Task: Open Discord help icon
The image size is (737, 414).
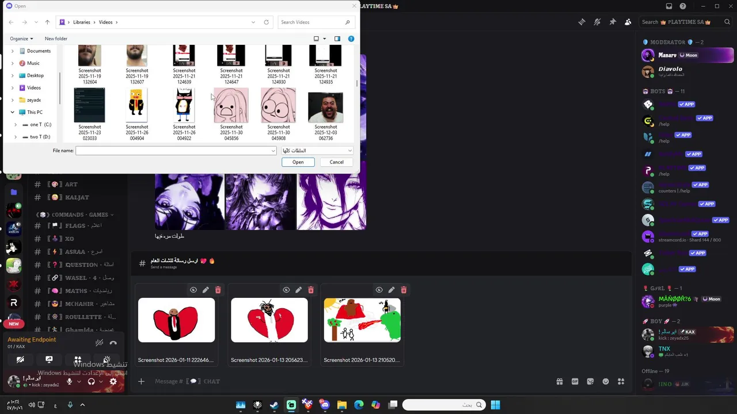Action: 683,6
